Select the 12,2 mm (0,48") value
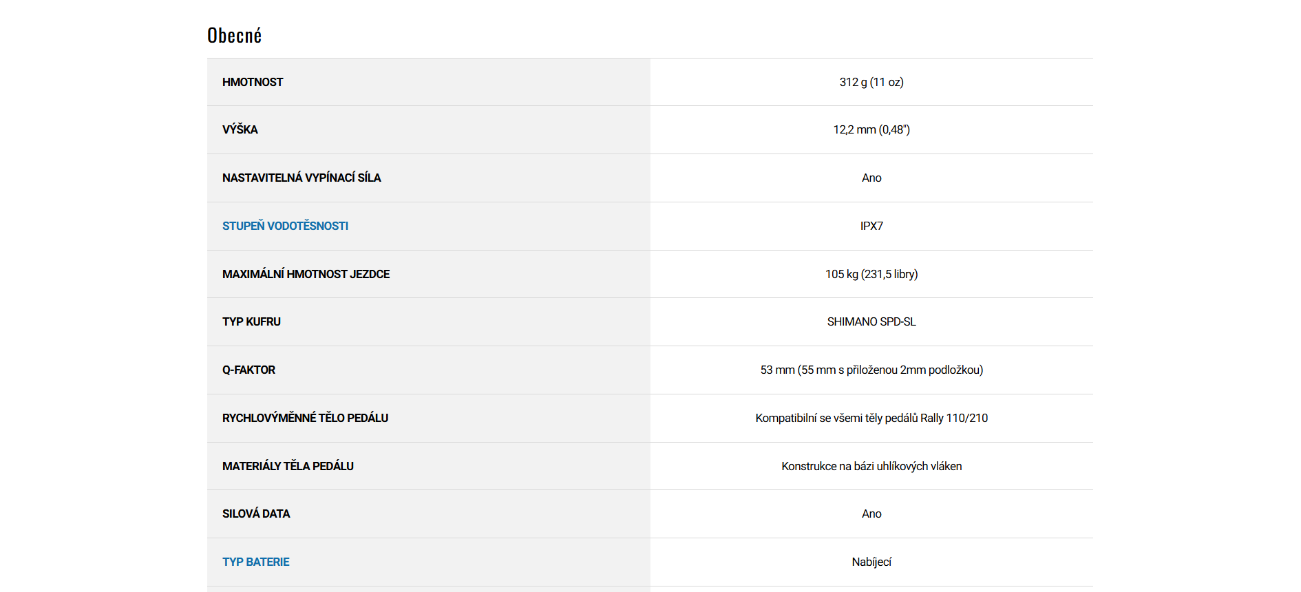 (871, 129)
